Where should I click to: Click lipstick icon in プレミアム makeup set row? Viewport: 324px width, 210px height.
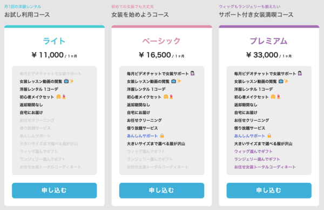pos(279,97)
